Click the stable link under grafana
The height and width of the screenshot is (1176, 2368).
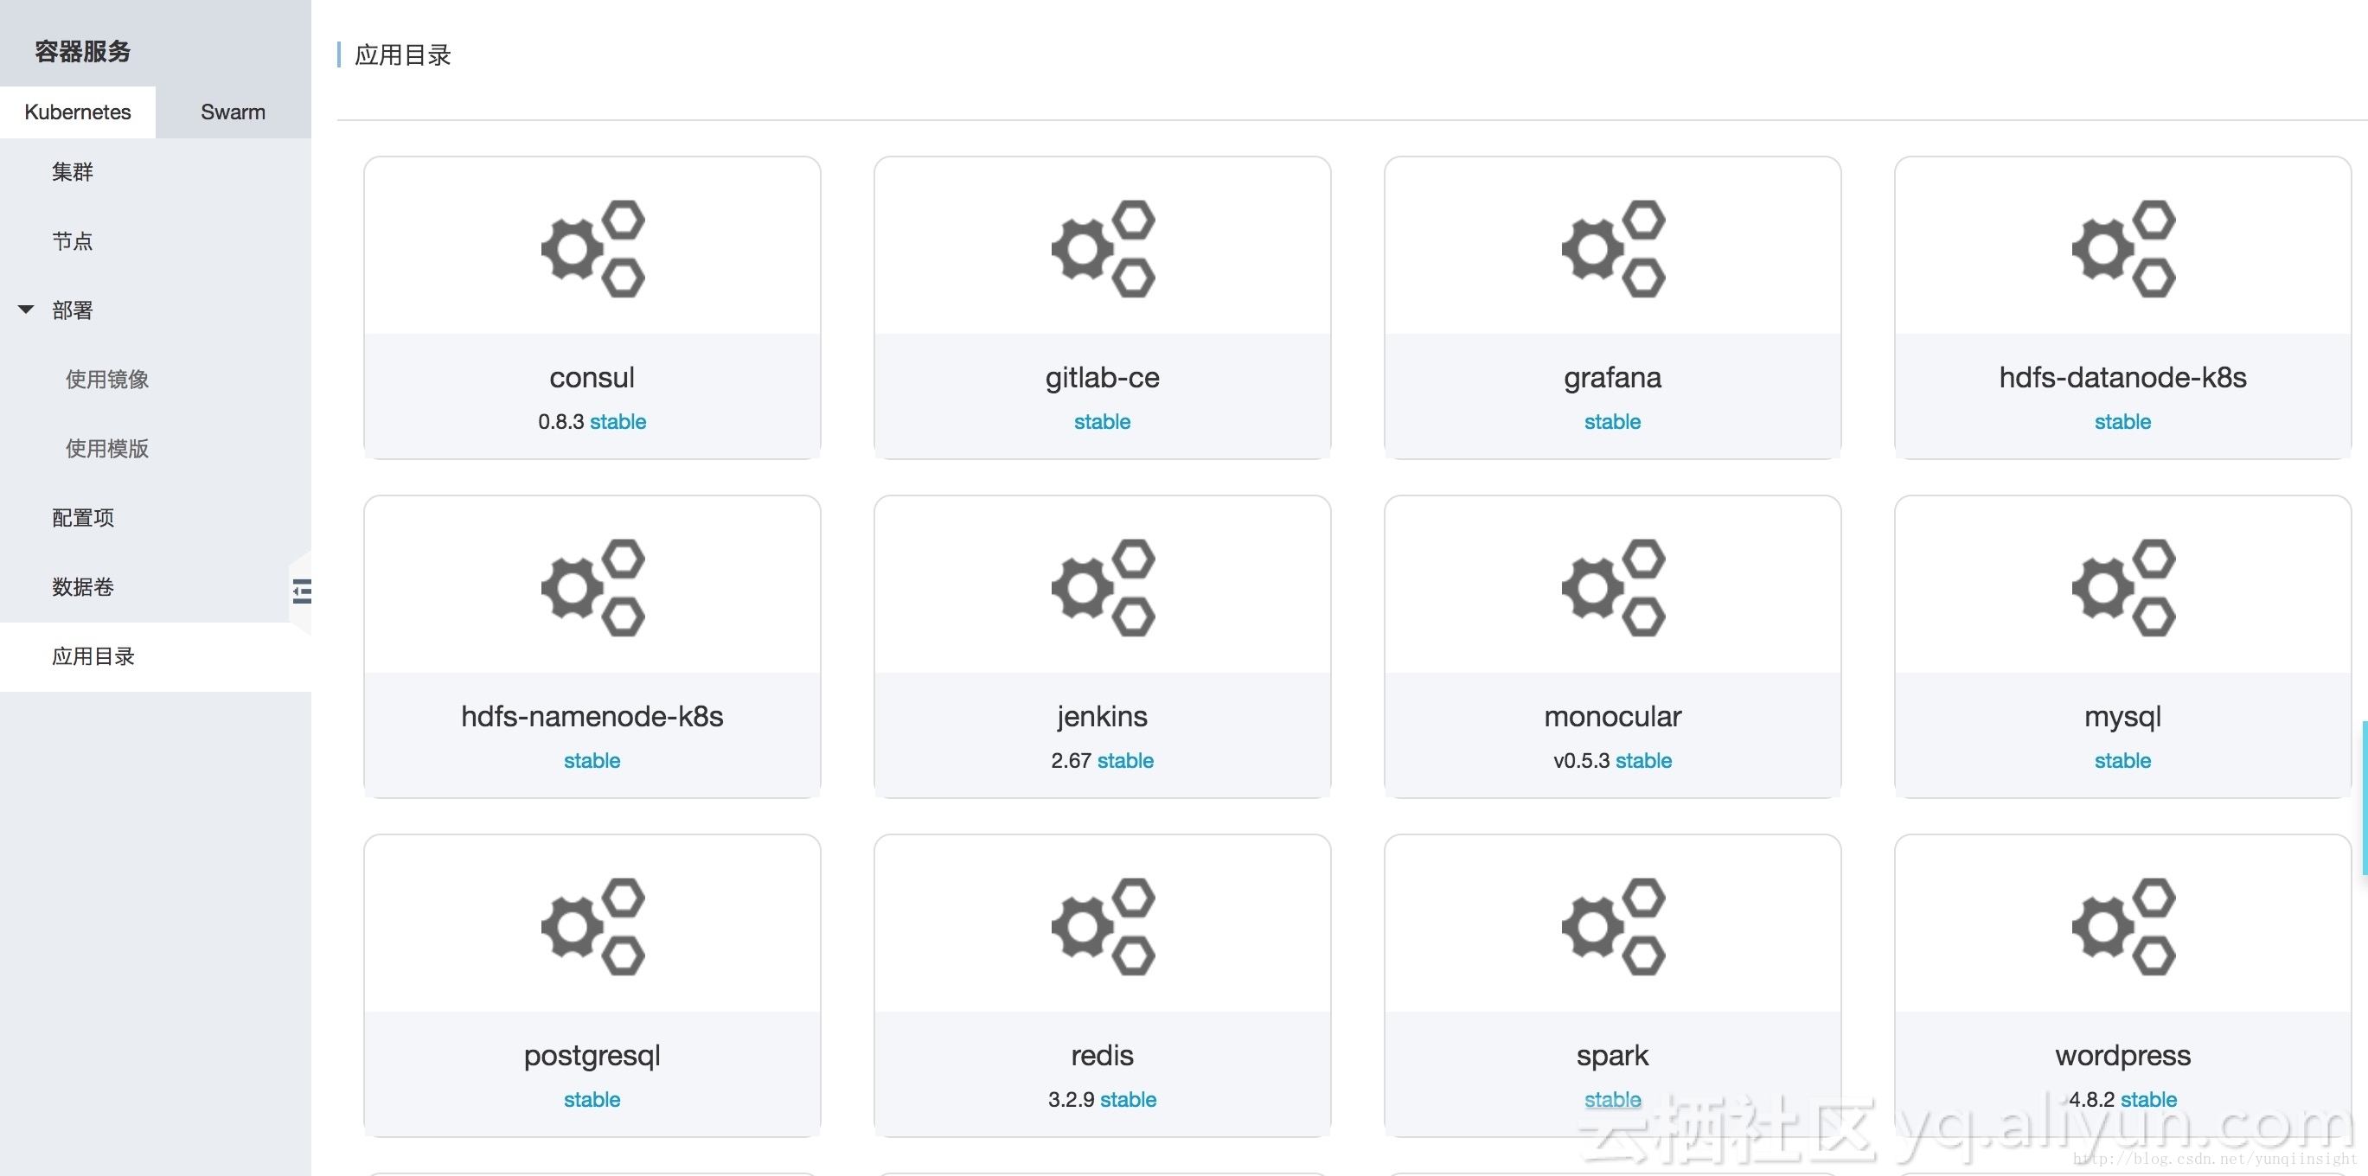(x=1612, y=422)
